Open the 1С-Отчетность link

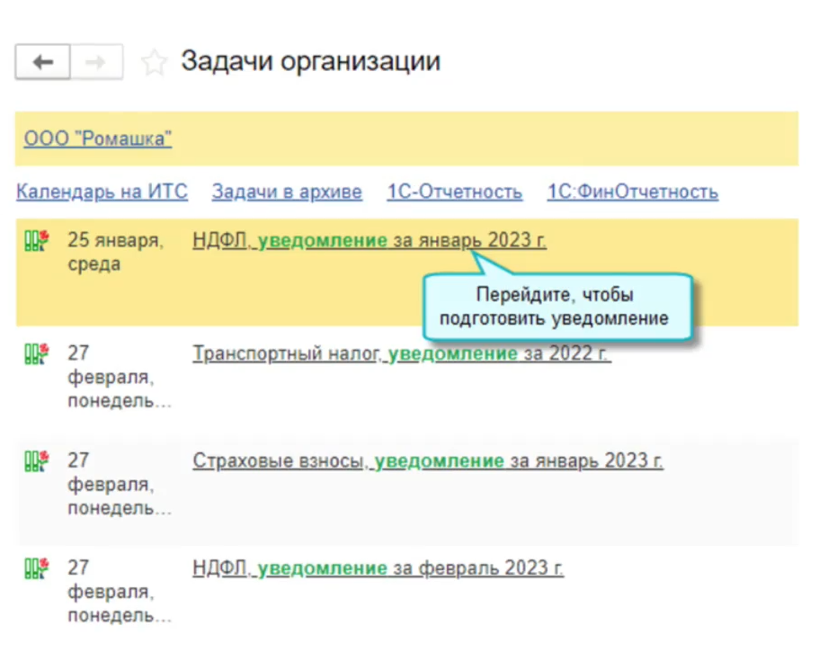(x=454, y=192)
